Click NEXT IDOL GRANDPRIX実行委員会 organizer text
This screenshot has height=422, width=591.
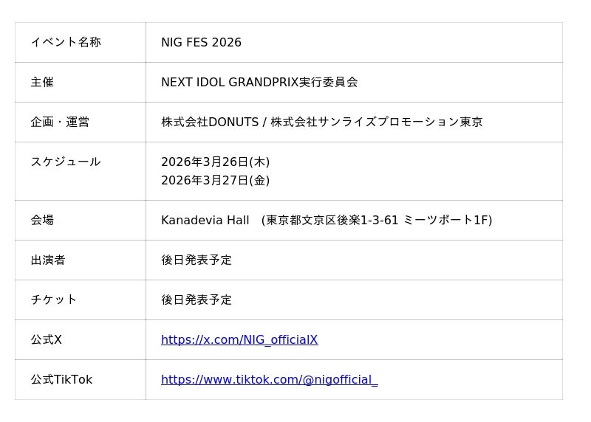[259, 82]
